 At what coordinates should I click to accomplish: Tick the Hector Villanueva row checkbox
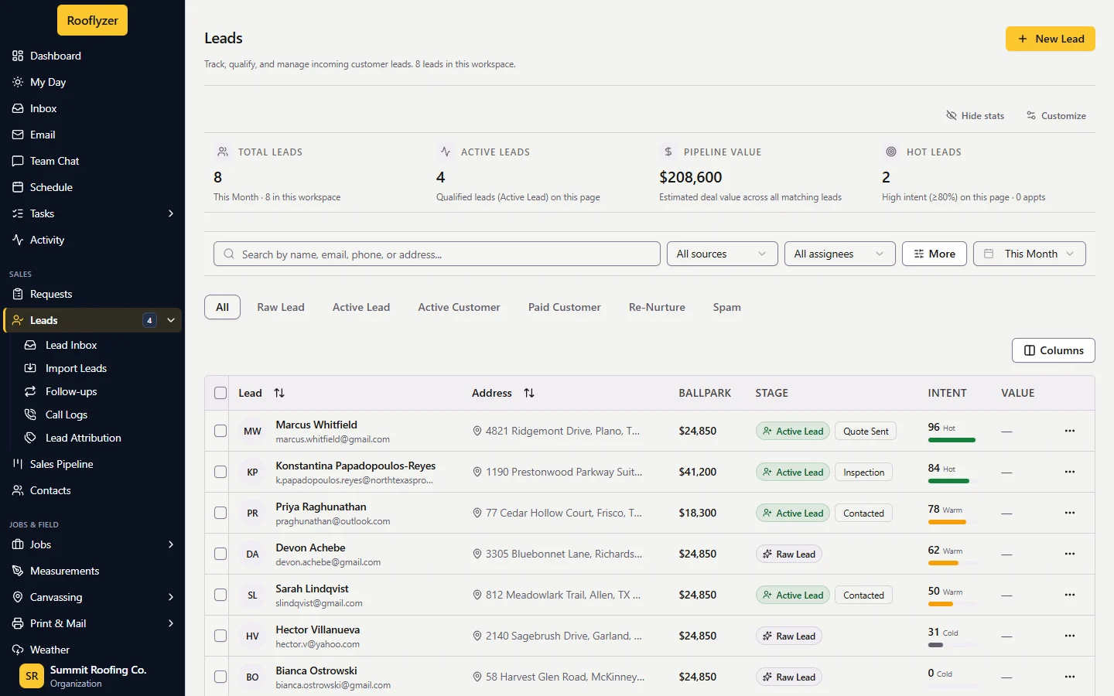(x=220, y=636)
